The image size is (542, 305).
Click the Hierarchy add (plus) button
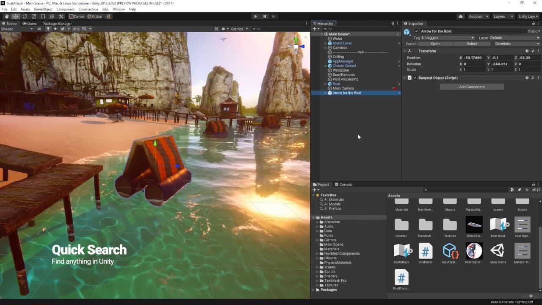[314, 29]
